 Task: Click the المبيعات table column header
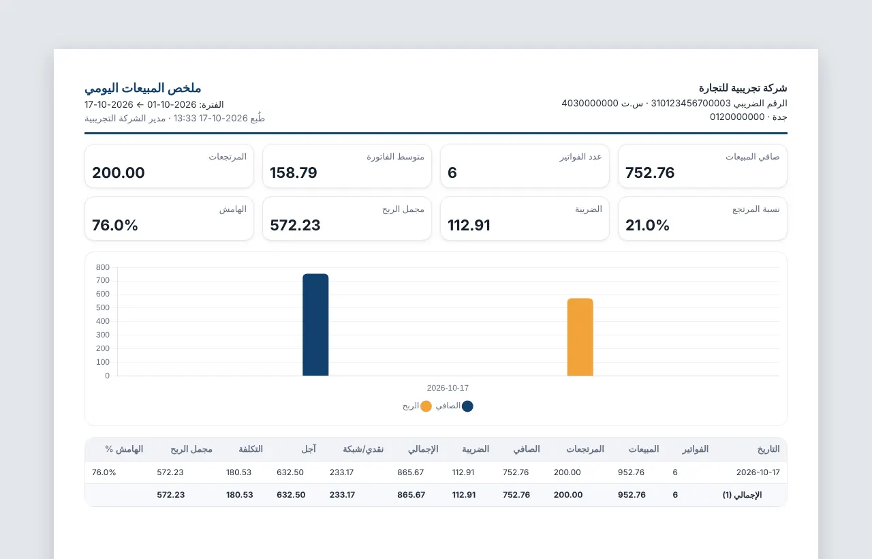tap(644, 449)
